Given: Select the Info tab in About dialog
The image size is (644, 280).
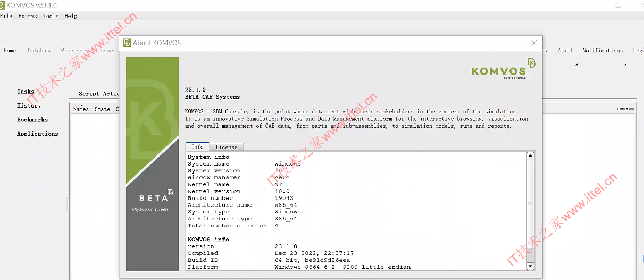Looking at the screenshot, I should pyautogui.click(x=197, y=147).
